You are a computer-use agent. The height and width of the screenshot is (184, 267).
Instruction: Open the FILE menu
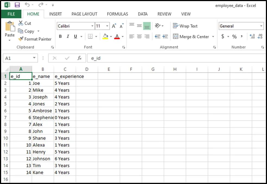tap(11, 14)
